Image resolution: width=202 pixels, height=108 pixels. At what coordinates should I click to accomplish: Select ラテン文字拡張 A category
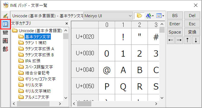point(40,49)
